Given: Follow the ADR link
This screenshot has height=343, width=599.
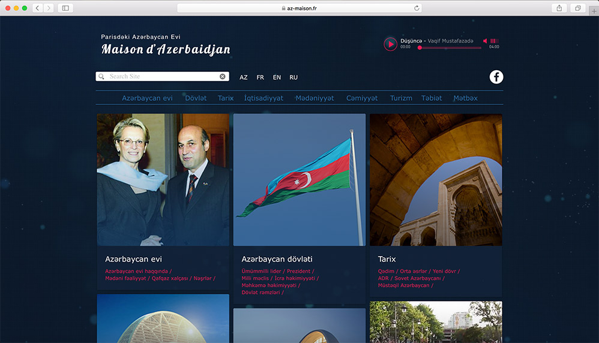Looking at the screenshot, I should pyautogui.click(x=383, y=278).
